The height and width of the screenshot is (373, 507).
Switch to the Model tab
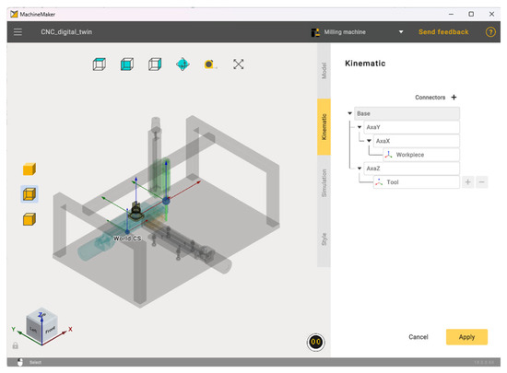324,71
